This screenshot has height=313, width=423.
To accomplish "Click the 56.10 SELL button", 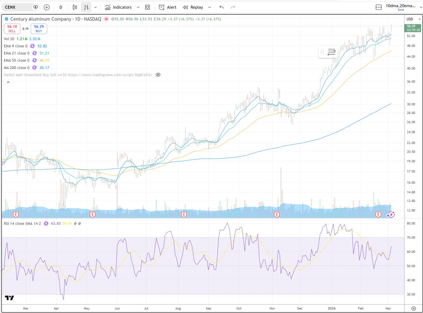I will [12, 29].
